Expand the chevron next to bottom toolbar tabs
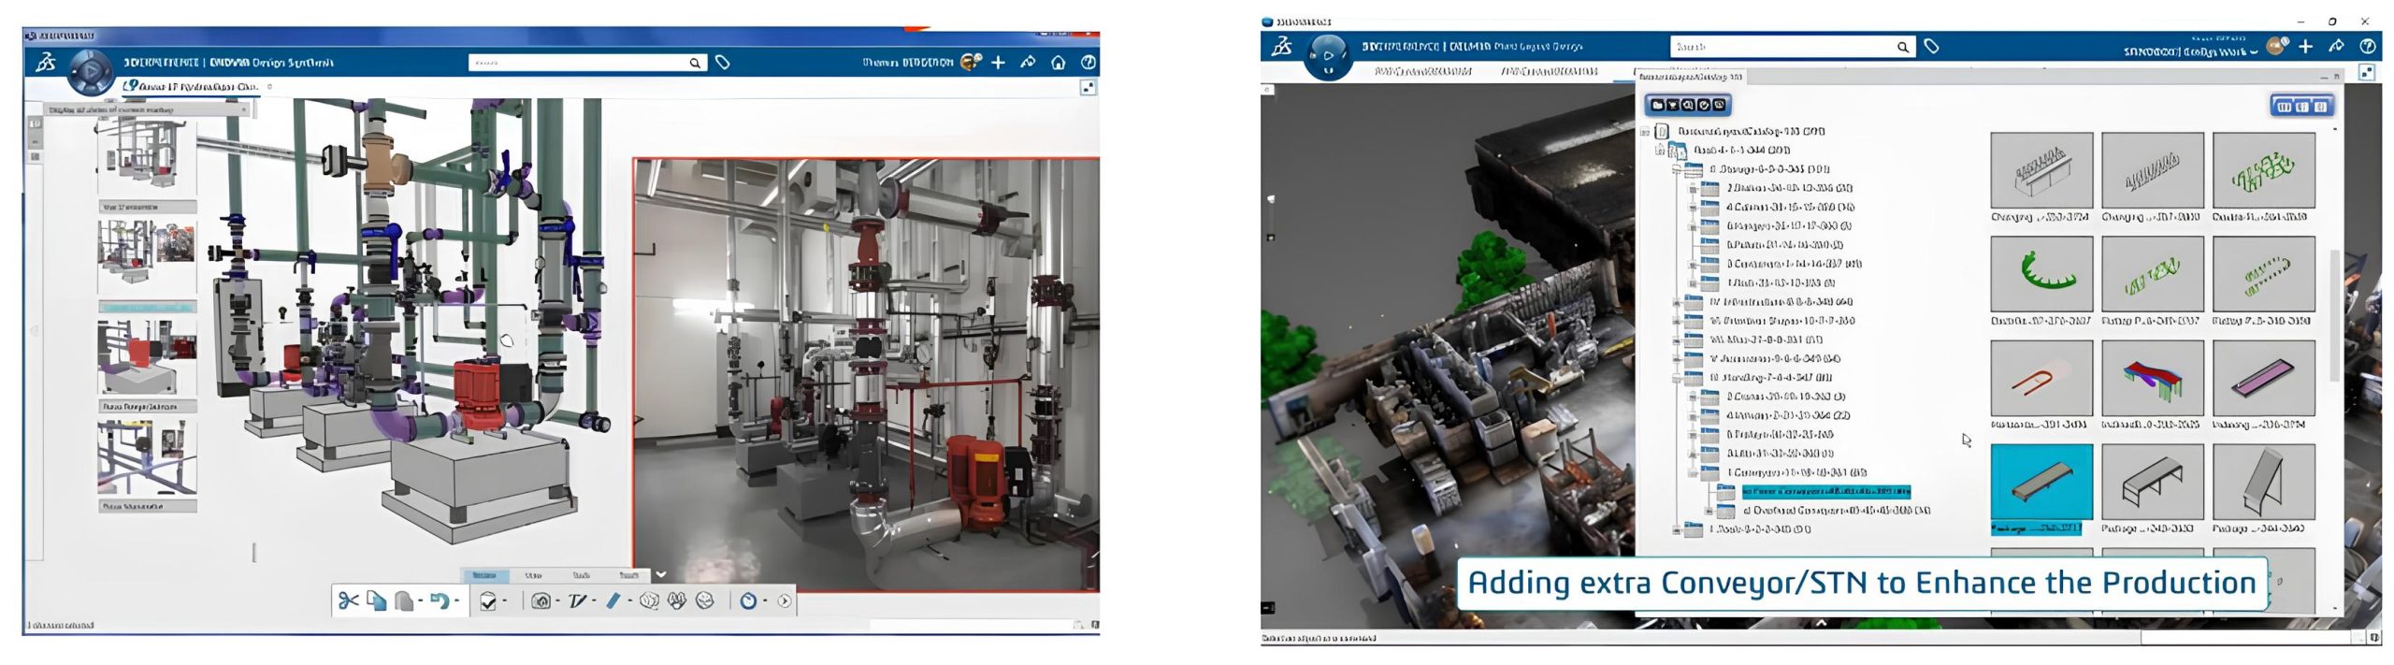The width and height of the screenshot is (2394, 665). coord(661,574)
